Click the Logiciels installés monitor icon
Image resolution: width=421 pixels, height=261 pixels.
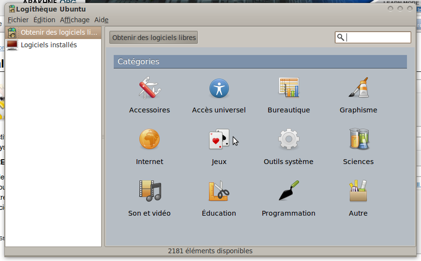(12, 45)
